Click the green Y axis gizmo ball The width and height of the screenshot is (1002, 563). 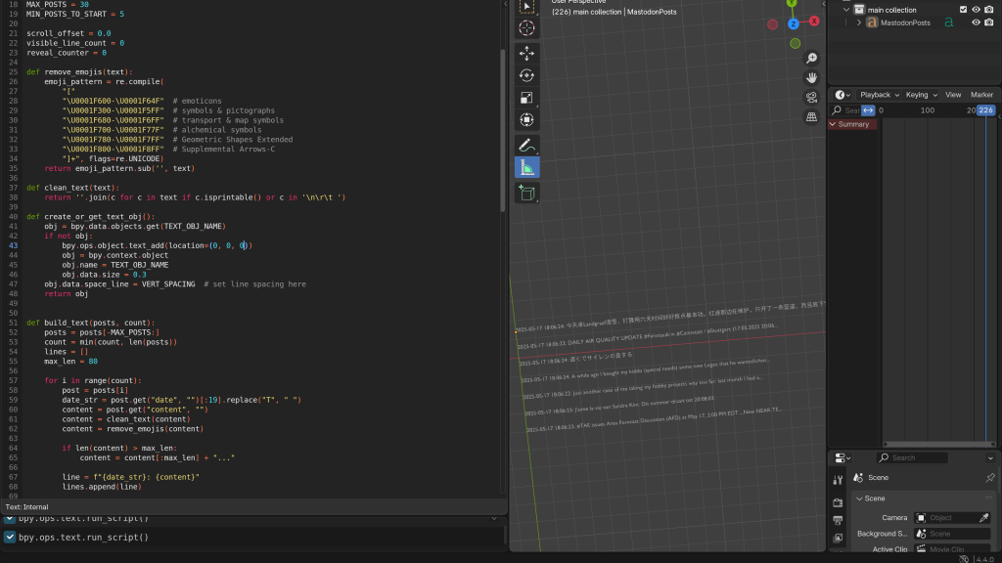tap(792, 3)
